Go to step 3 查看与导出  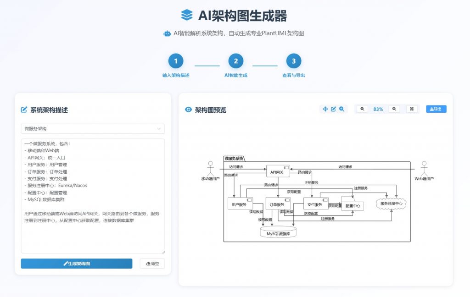(294, 61)
